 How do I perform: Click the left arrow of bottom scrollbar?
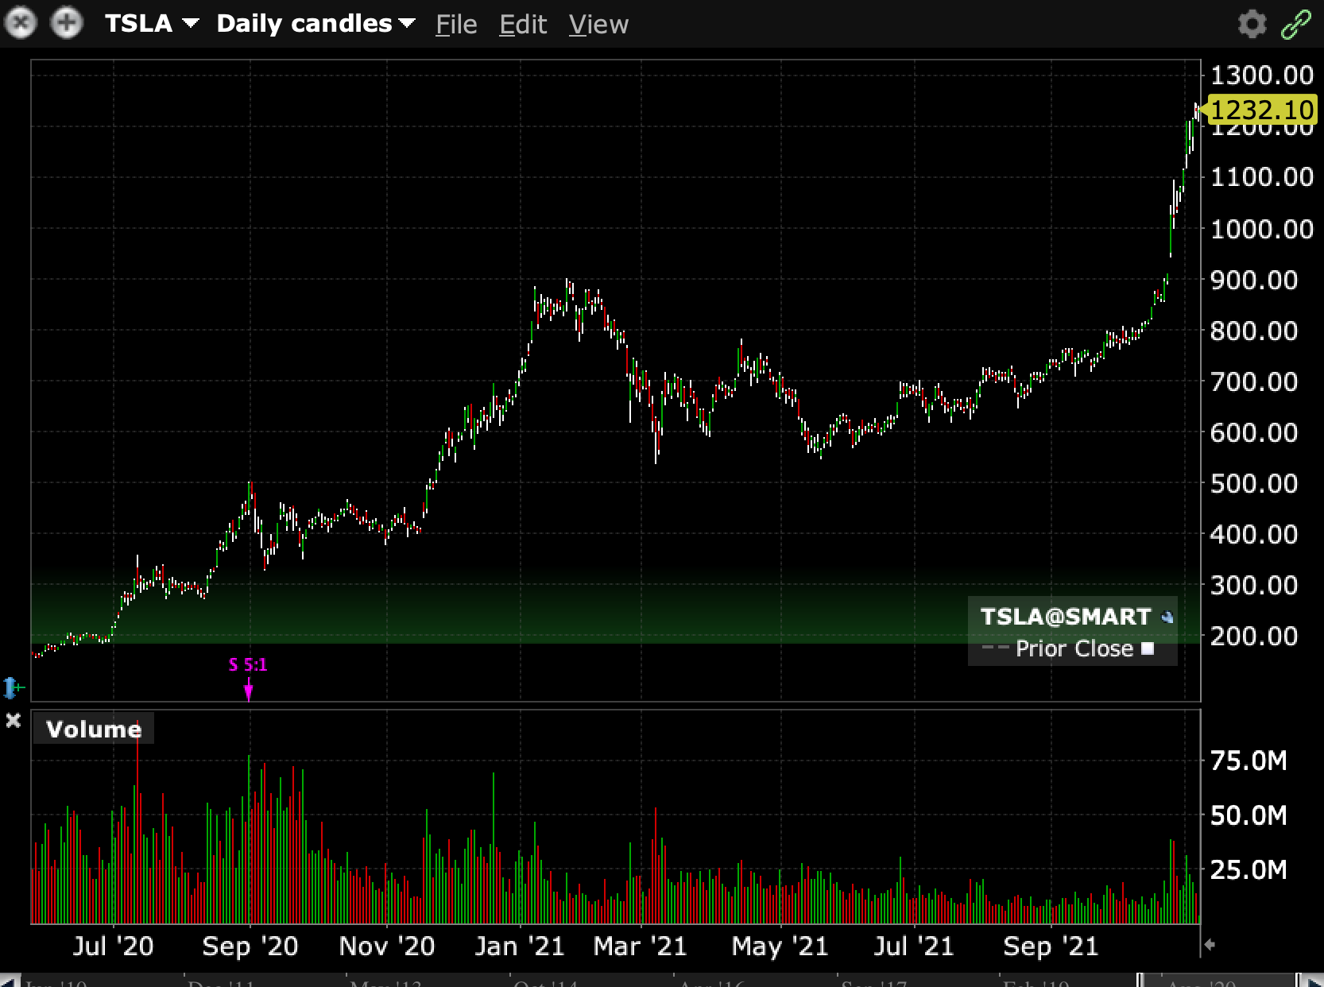pyautogui.click(x=10, y=980)
